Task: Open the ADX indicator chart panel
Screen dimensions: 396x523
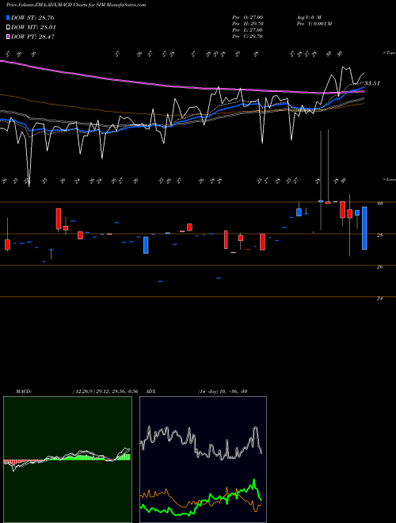Action: 203,460
